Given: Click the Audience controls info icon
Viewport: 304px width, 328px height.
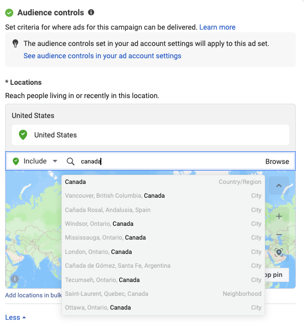Looking at the screenshot, I should pyautogui.click(x=91, y=12).
